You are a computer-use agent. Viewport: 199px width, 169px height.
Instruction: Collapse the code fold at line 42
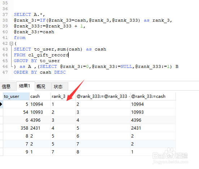pos(12,44)
